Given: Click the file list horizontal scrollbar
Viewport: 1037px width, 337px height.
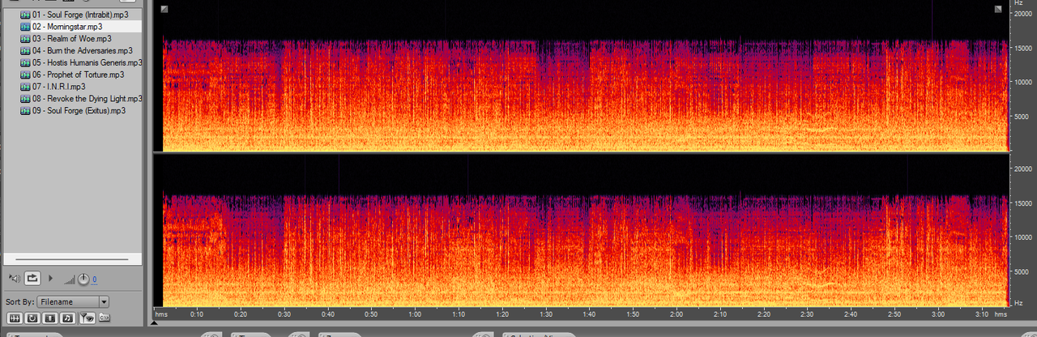Looking at the screenshot, I should pyautogui.click(x=72, y=259).
